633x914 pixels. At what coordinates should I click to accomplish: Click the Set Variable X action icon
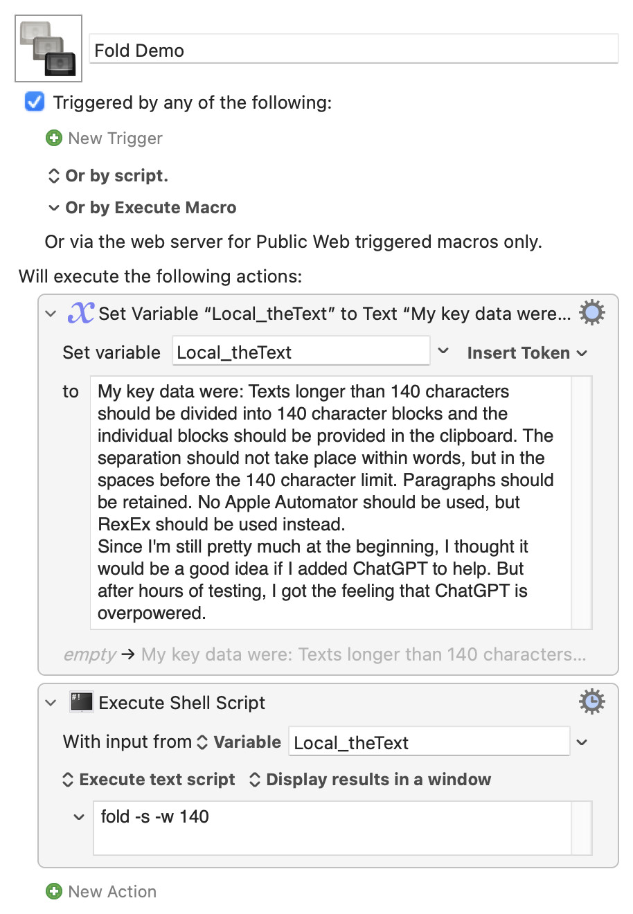coord(81,313)
